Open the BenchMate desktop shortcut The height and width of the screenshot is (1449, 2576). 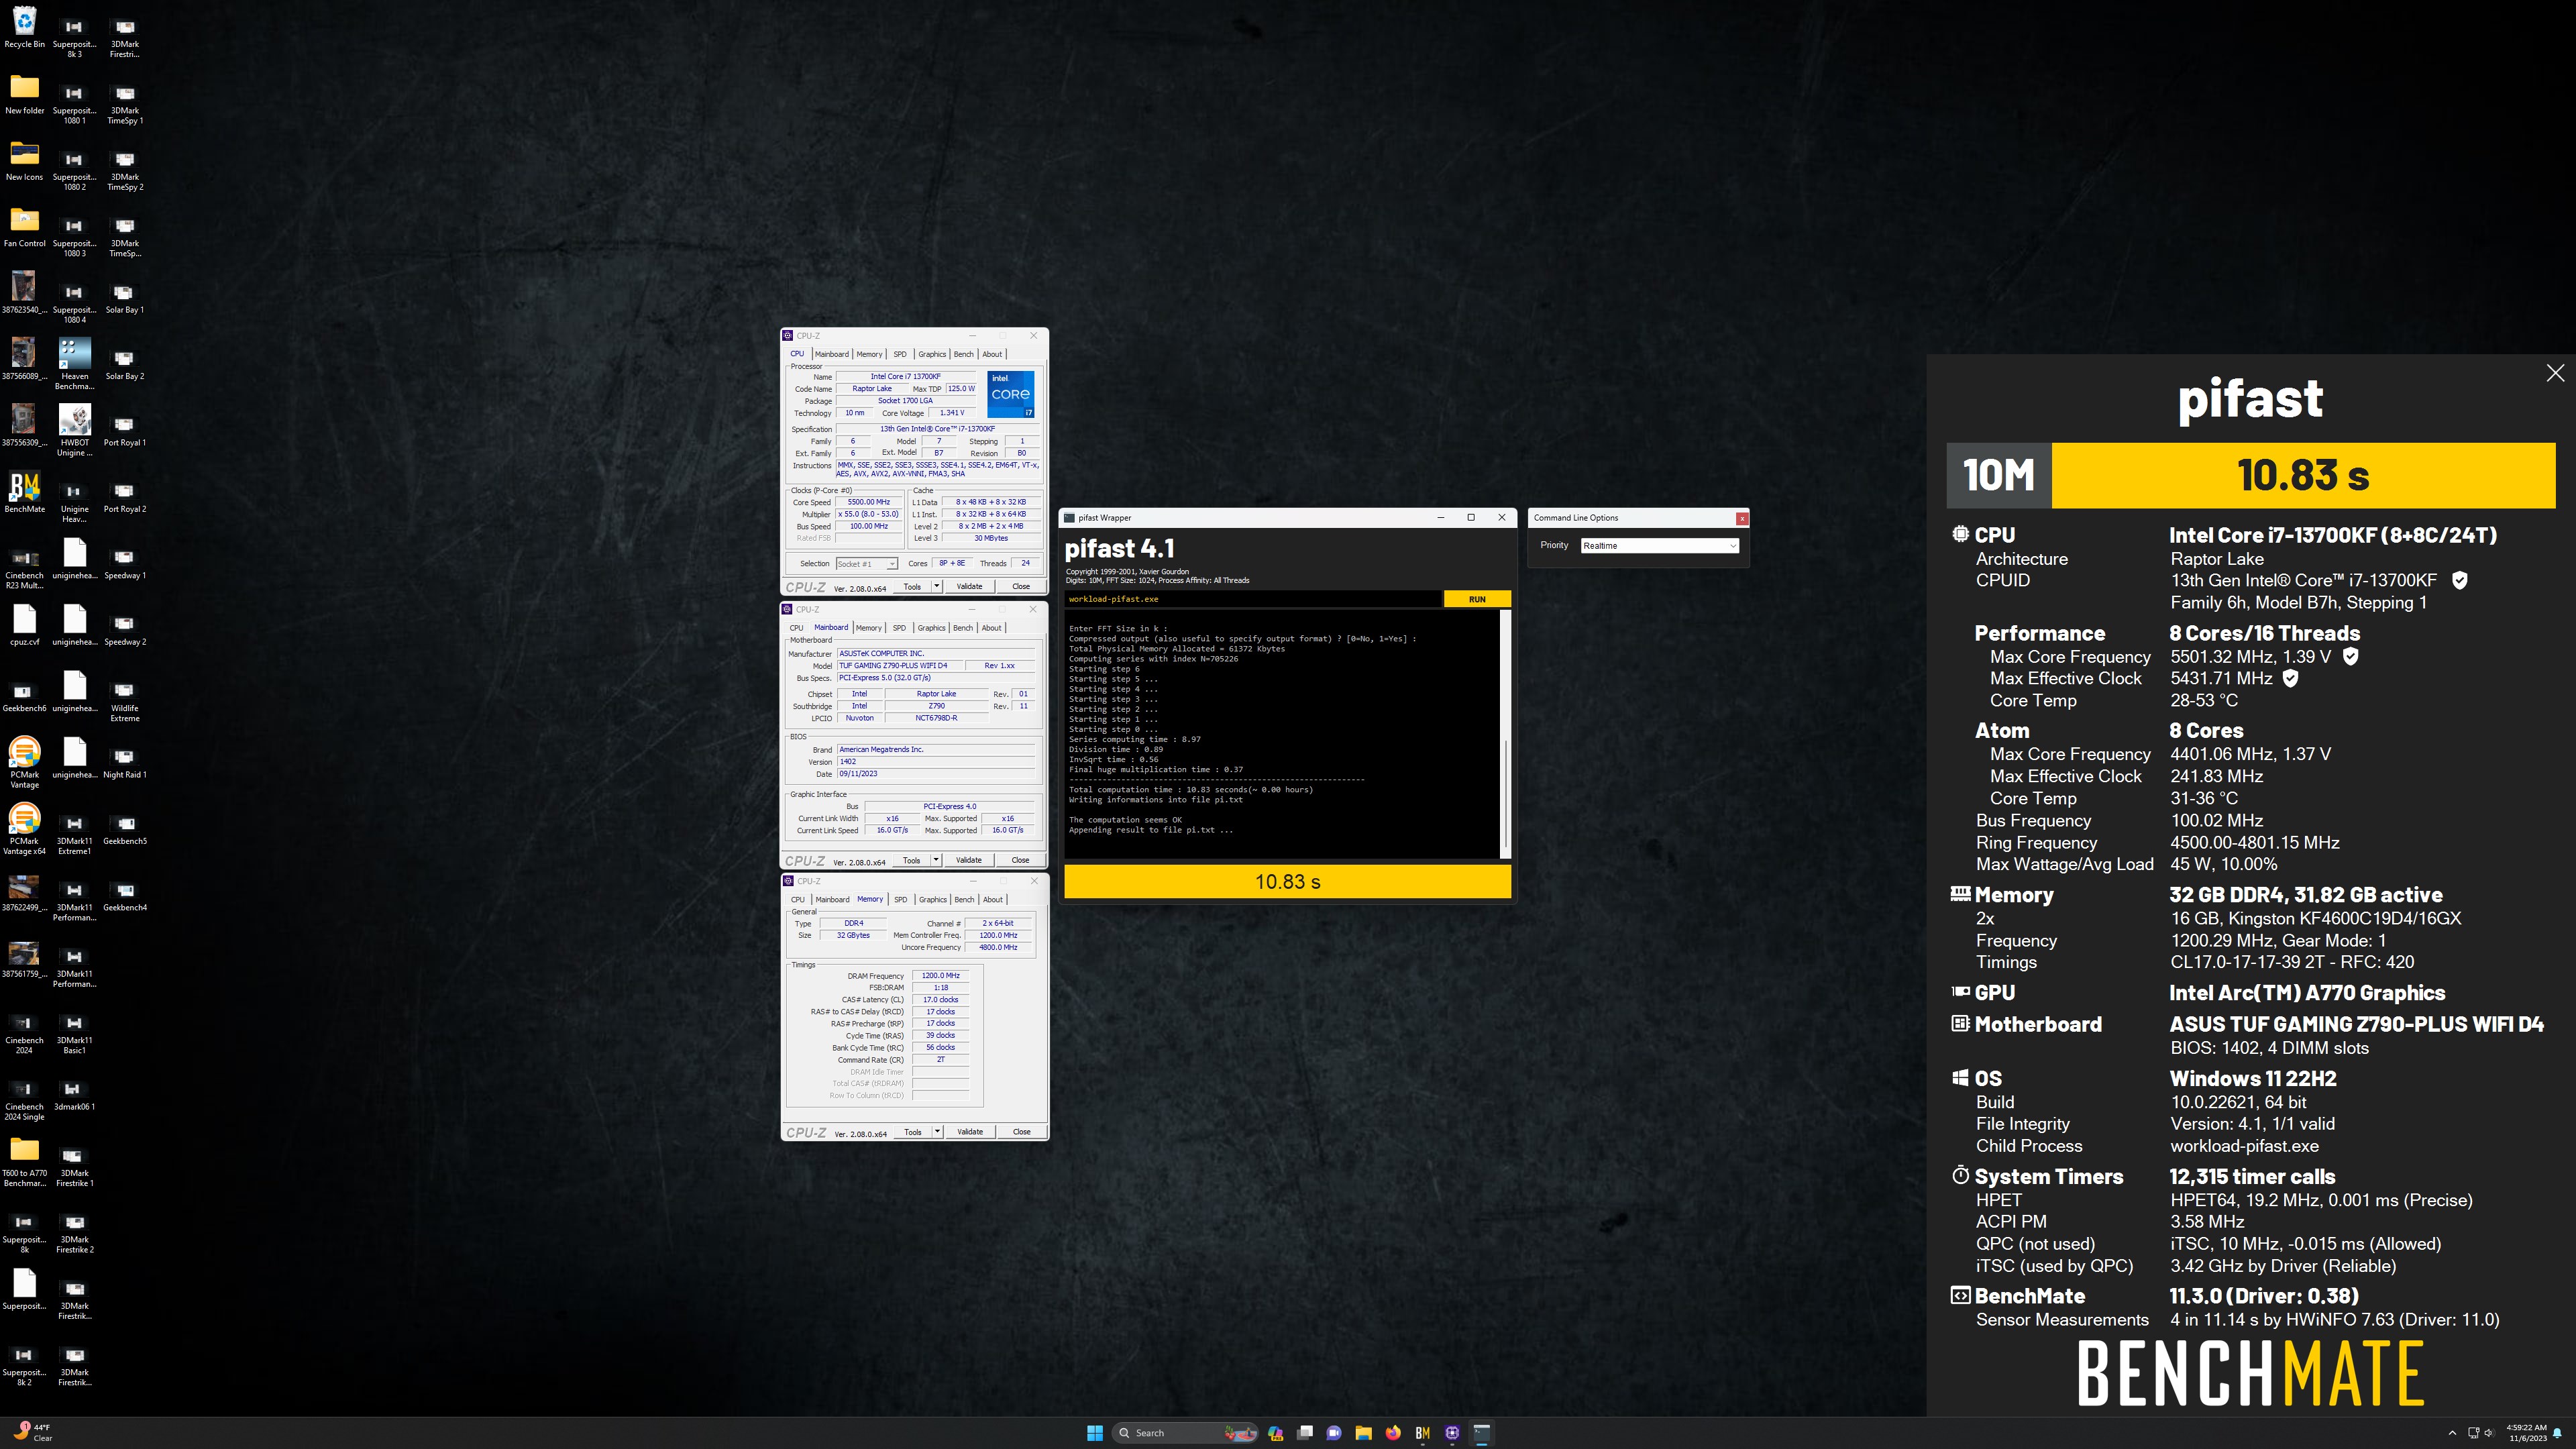pos(24,493)
